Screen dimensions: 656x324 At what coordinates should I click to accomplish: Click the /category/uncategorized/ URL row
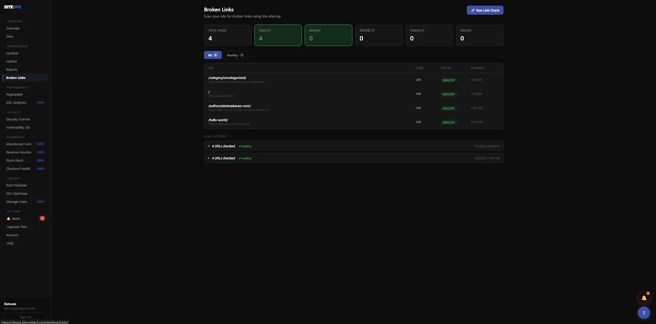click(x=353, y=79)
